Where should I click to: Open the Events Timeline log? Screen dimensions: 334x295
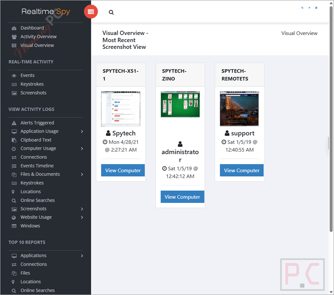tap(37, 166)
